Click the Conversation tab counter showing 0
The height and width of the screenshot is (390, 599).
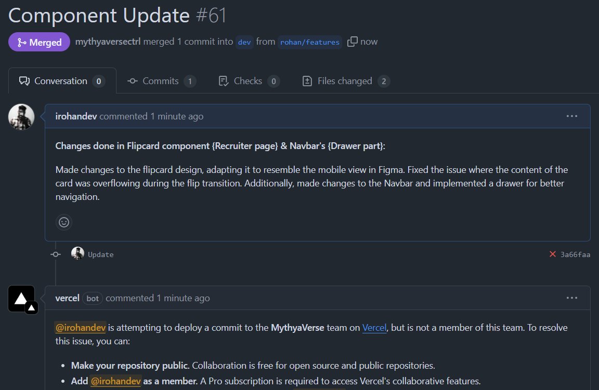[x=99, y=82]
